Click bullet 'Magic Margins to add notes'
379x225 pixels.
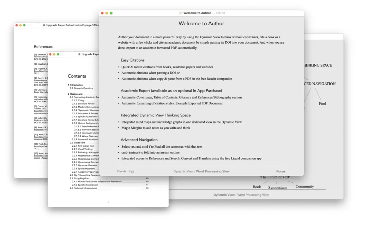click(x=156, y=128)
